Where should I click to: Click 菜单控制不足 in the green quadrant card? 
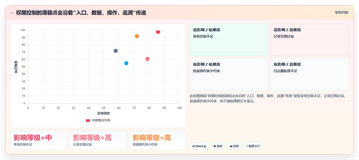click(203, 36)
